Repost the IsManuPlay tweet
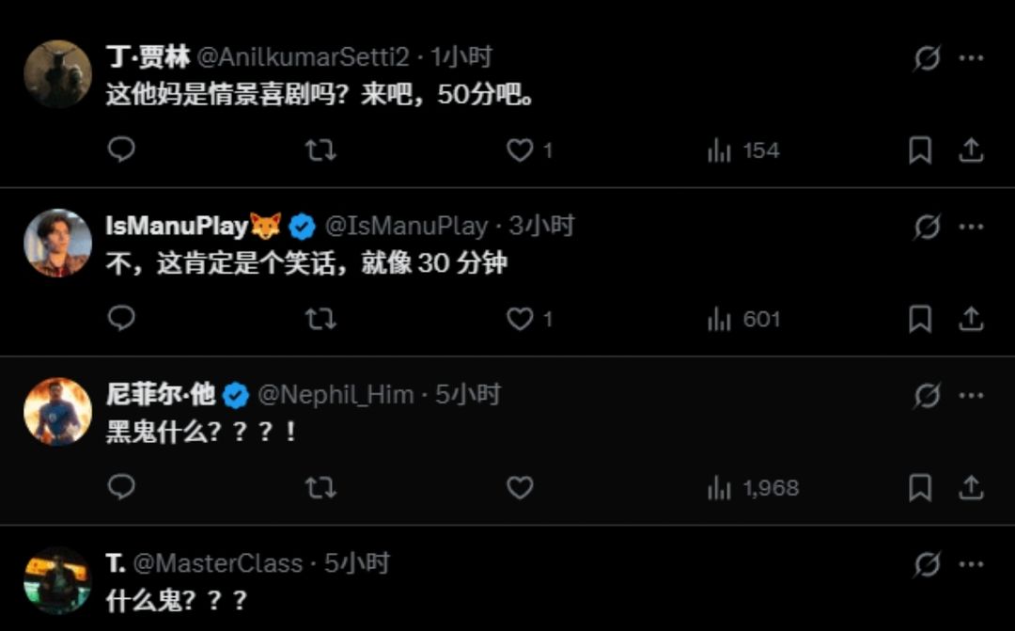This screenshot has width=1015, height=631. [320, 320]
